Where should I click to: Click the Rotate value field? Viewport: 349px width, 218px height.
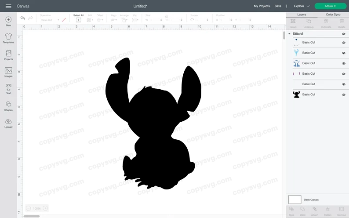[x=201, y=20]
